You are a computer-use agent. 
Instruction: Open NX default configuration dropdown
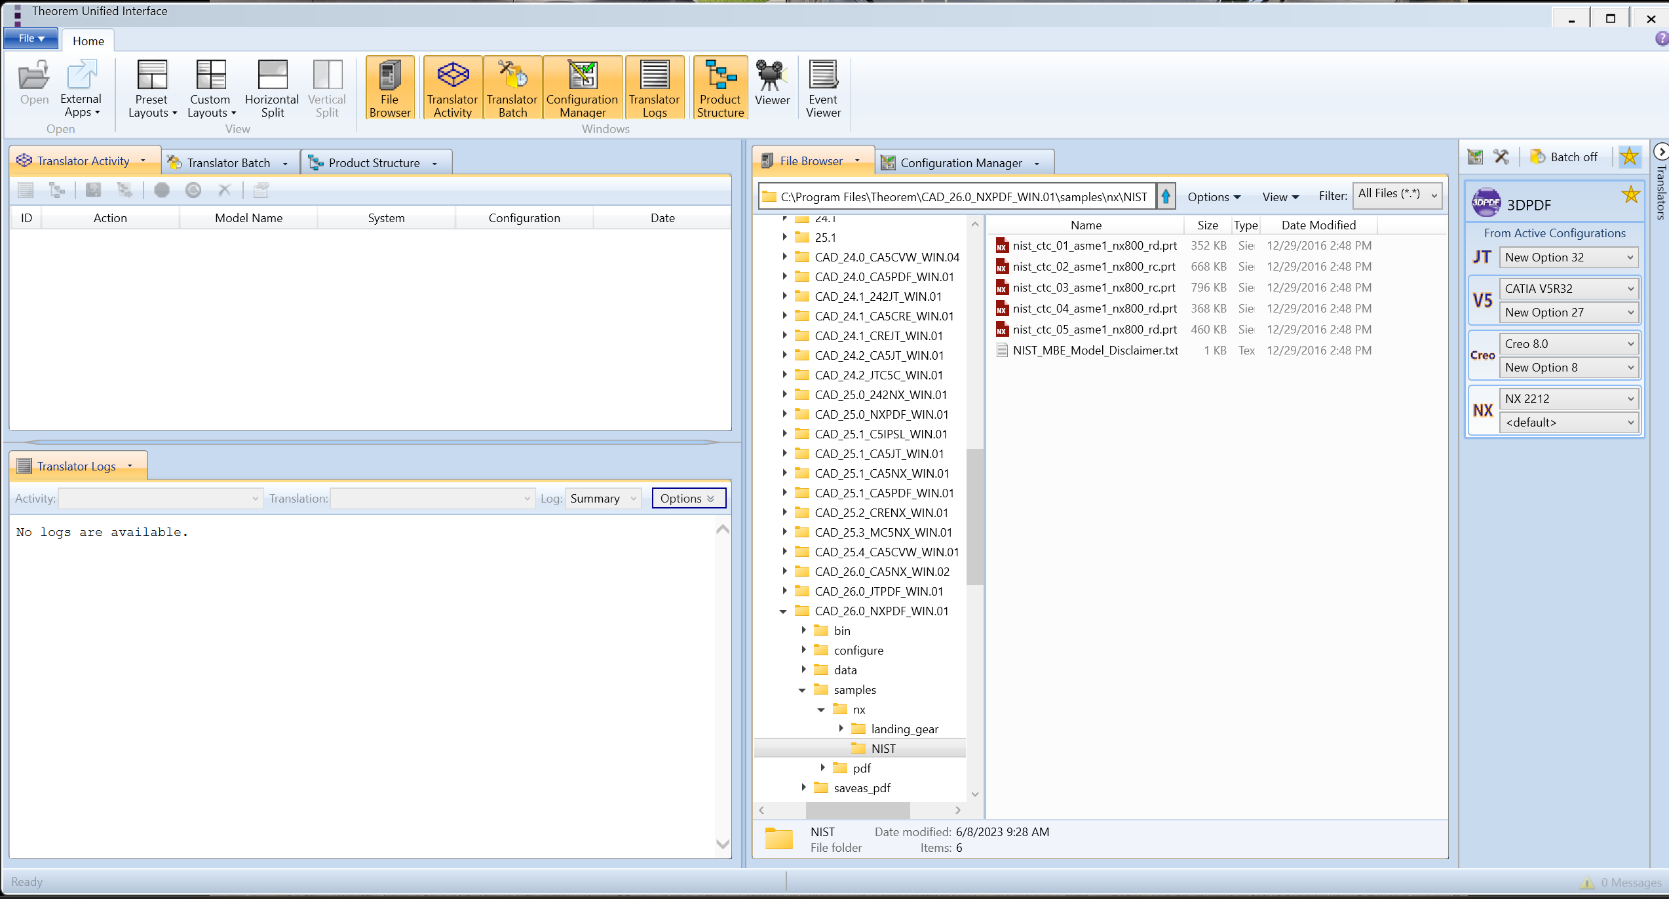click(1569, 423)
